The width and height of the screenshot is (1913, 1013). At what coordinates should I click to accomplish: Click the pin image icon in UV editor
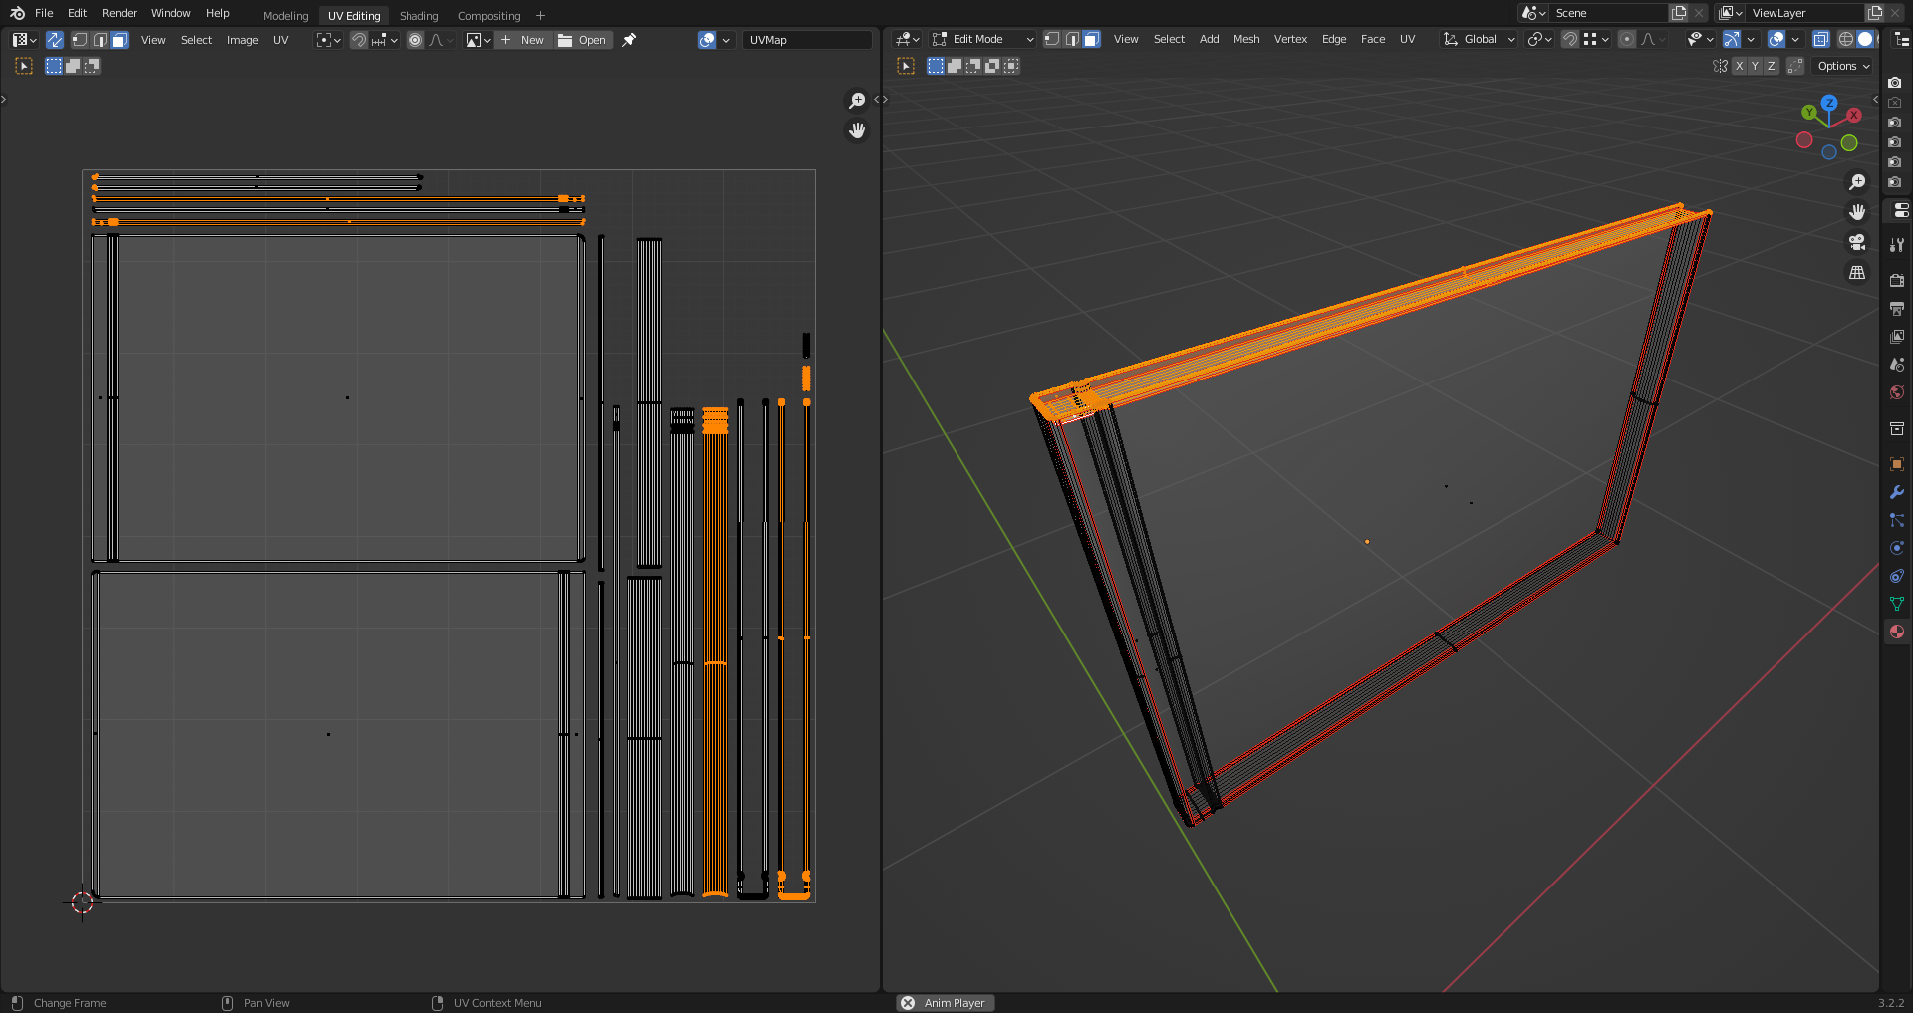[629, 40]
